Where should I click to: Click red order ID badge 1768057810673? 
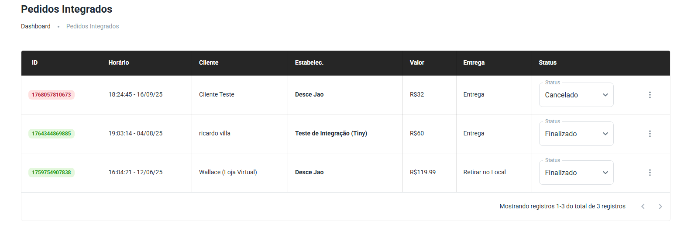(52, 95)
